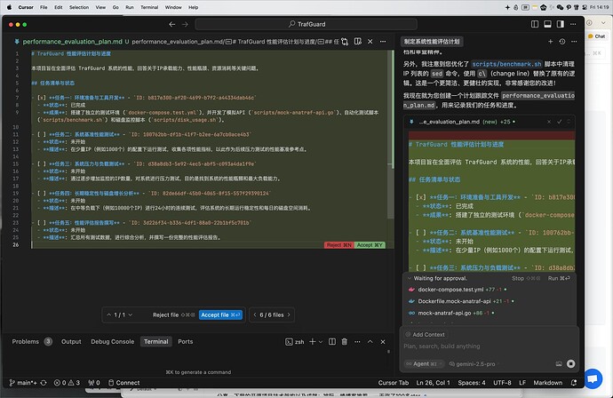The image size is (613, 398).
Task: Kill terminal with trash icon
Action: tap(345, 342)
